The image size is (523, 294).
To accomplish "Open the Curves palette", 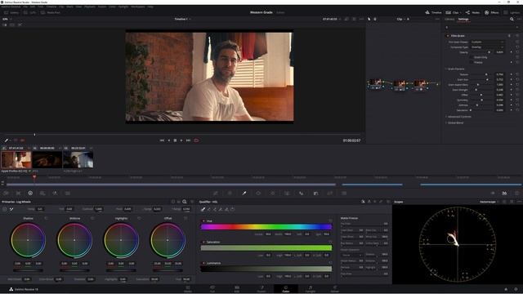I will 216,193.
